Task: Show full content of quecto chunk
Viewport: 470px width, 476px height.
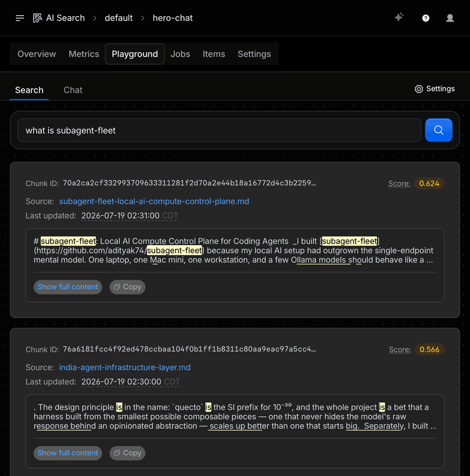Action: [68, 453]
